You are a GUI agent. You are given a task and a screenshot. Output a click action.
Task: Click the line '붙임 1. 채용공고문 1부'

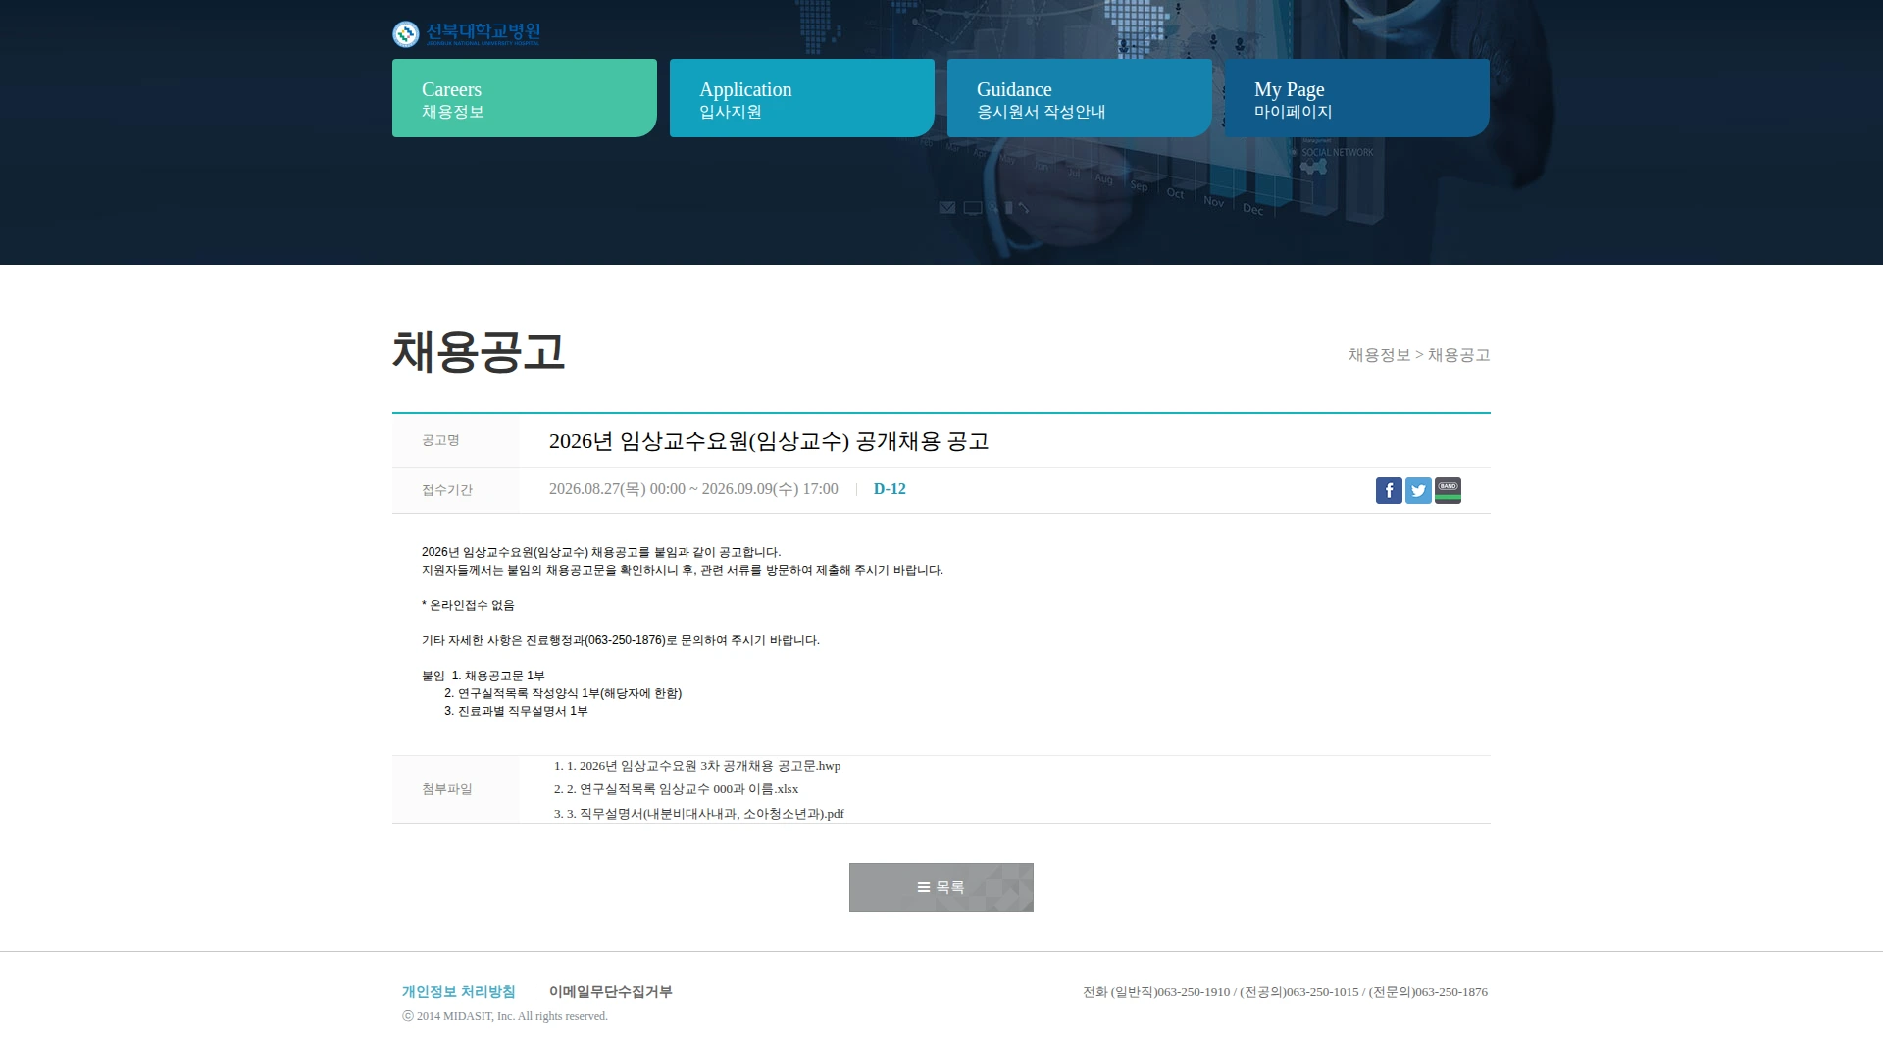point(483,676)
